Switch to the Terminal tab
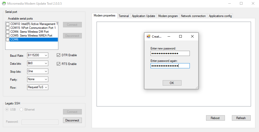Image resolution: width=259 pixels, height=132 pixels. point(124,16)
